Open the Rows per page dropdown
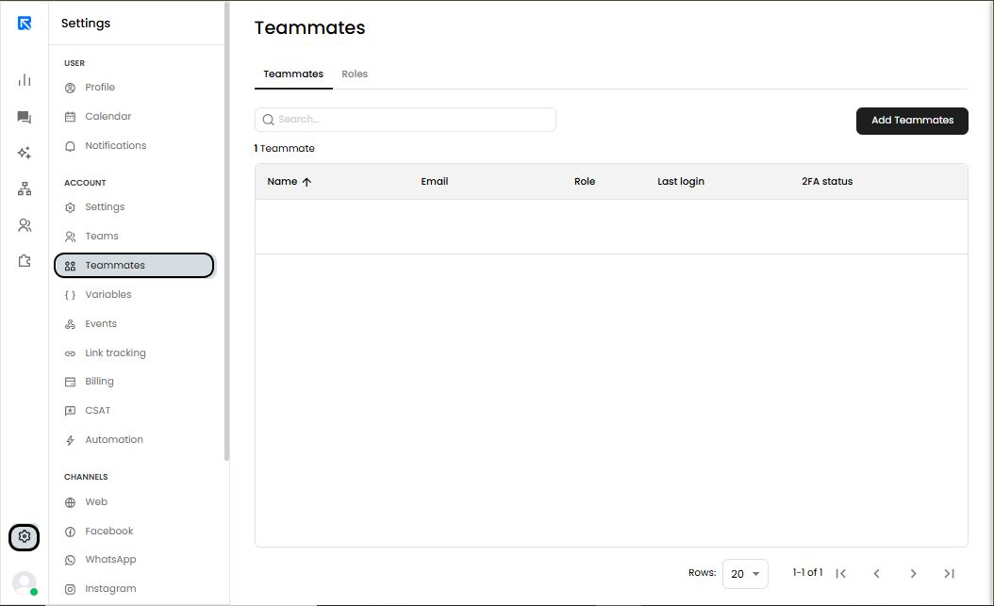The image size is (994, 606). pyautogui.click(x=745, y=574)
